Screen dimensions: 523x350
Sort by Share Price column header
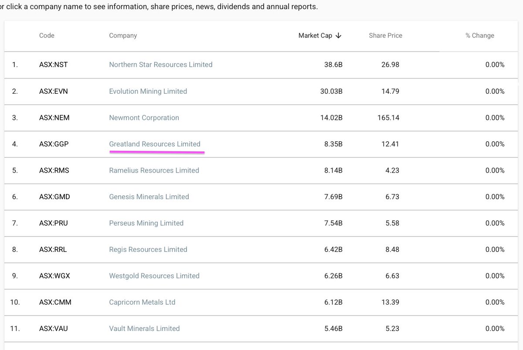[385, 35]
